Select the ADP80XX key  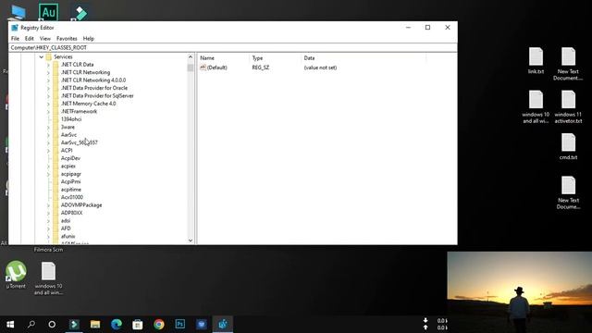[71, 213]
